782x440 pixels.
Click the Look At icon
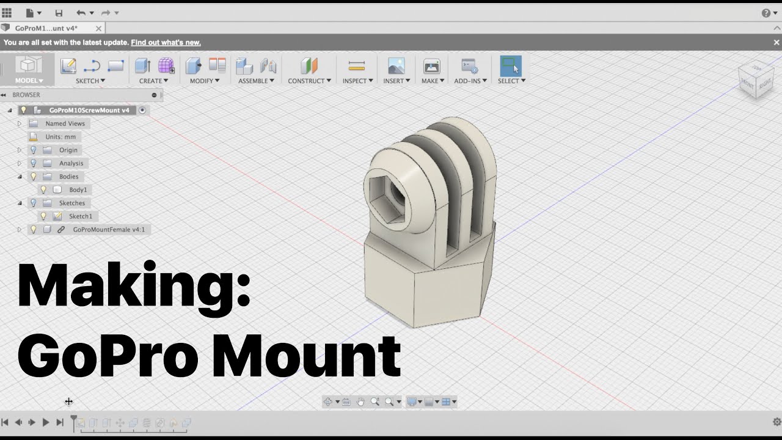pos(346,402)
